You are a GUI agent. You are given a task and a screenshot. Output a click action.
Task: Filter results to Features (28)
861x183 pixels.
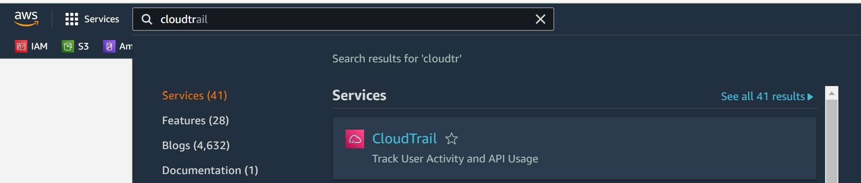pos(195,120)
